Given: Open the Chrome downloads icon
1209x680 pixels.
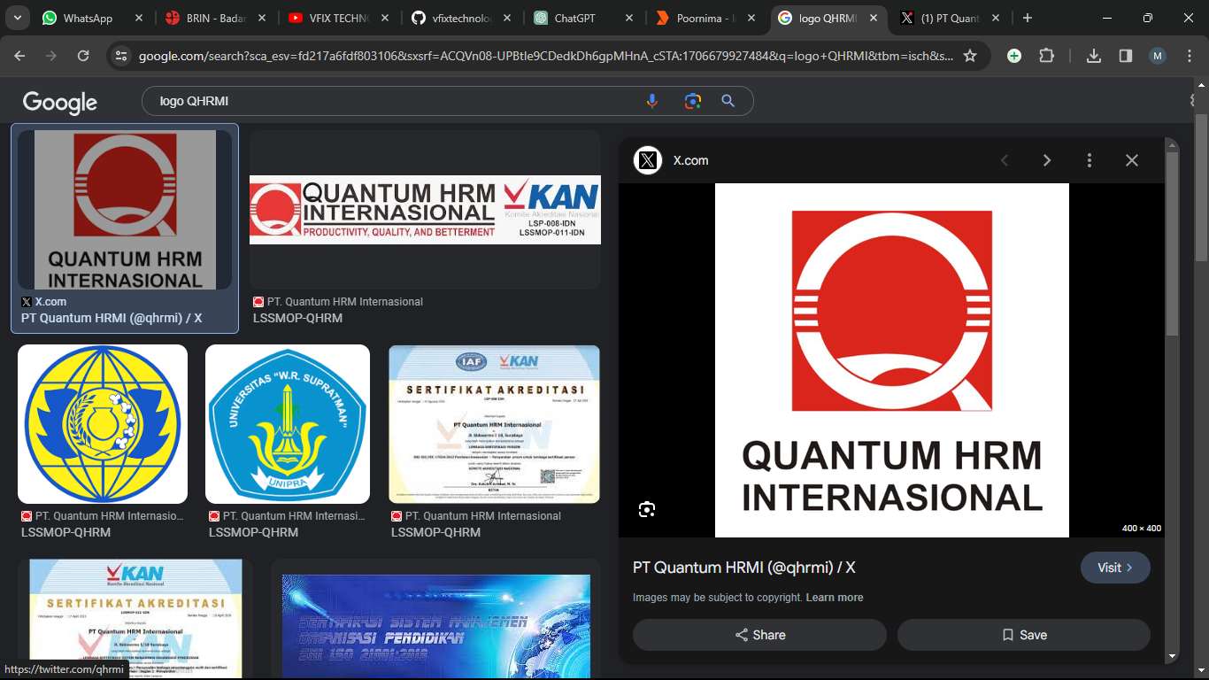Looking at the screenshot, I should tap(1094, 56).
